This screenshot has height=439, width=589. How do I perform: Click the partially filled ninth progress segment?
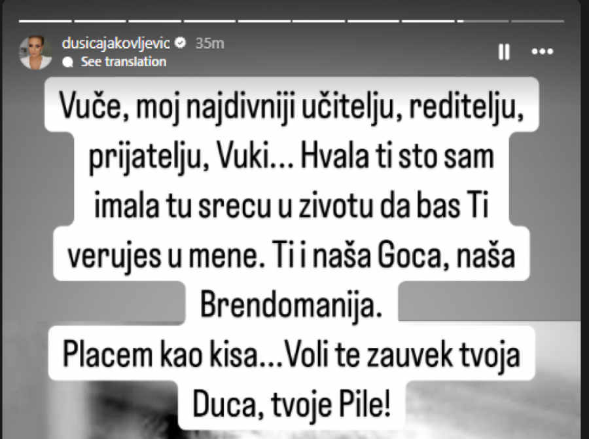click(x=483, y=21)
